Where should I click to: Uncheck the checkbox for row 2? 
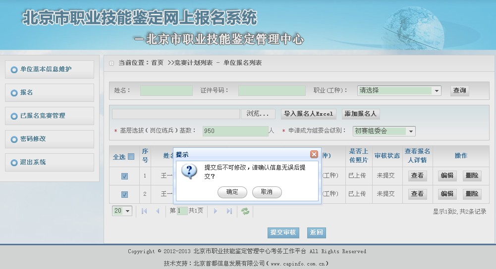124,194
